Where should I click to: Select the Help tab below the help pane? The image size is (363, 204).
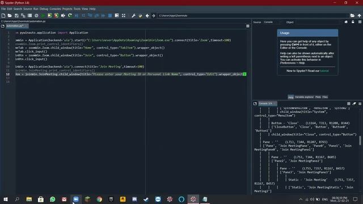coord(291,97)
